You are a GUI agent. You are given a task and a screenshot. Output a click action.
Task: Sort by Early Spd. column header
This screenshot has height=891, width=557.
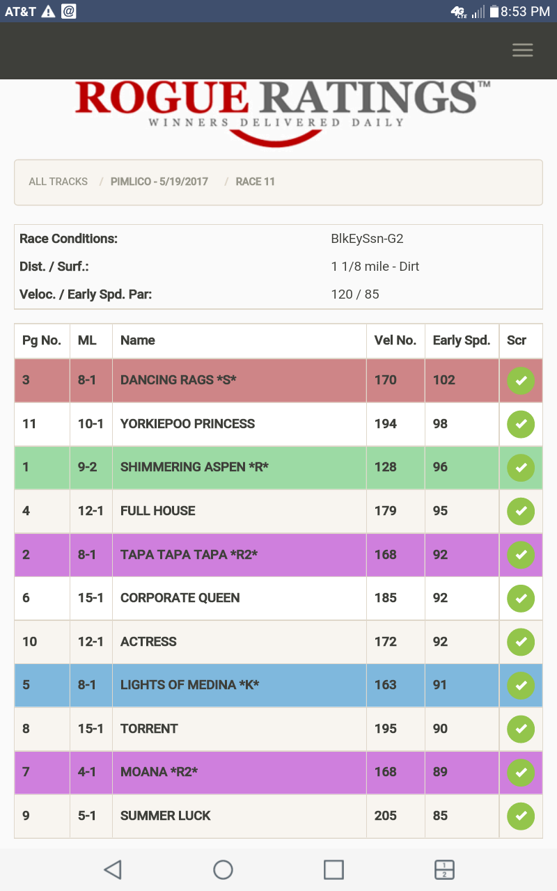tap(461, 340)
